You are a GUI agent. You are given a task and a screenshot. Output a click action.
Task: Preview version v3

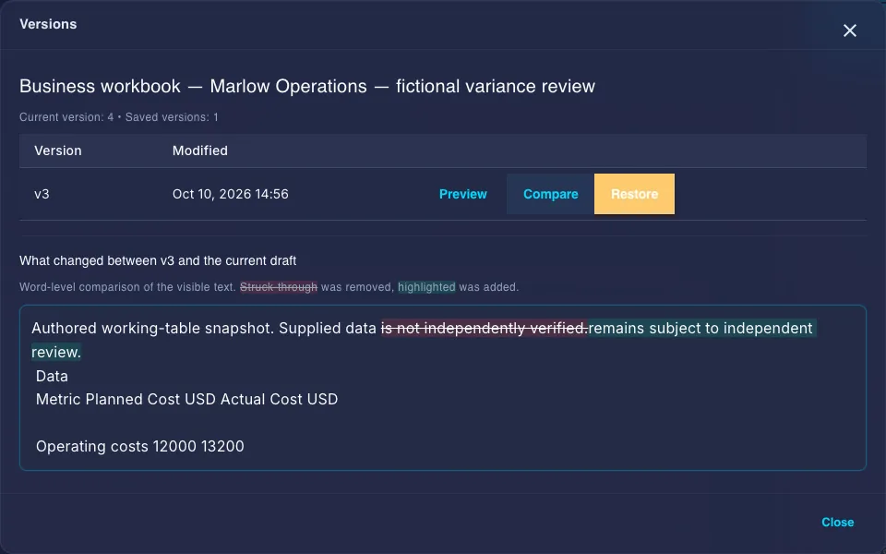pos(462,194)
